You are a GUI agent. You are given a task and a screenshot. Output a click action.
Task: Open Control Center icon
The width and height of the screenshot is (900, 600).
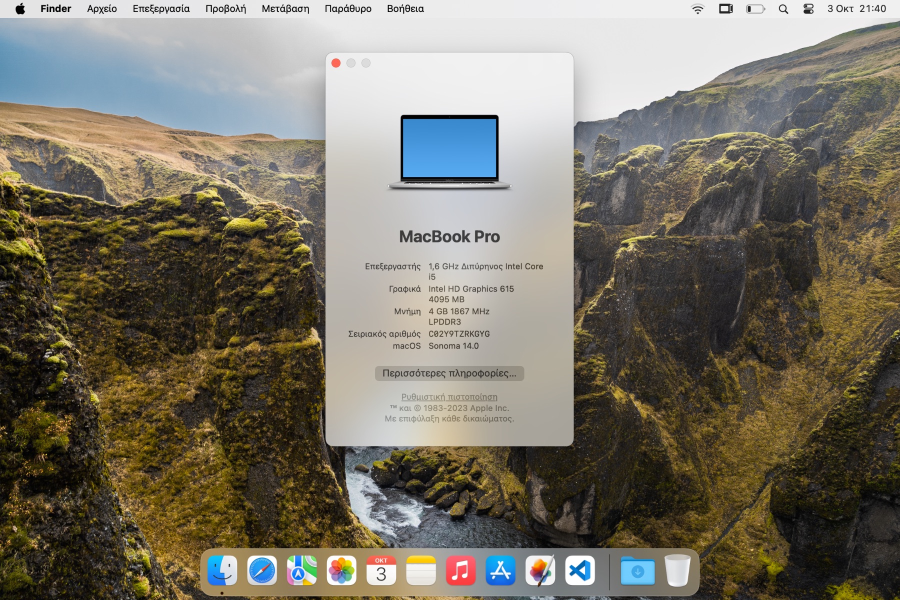click(x=808, y=8)
